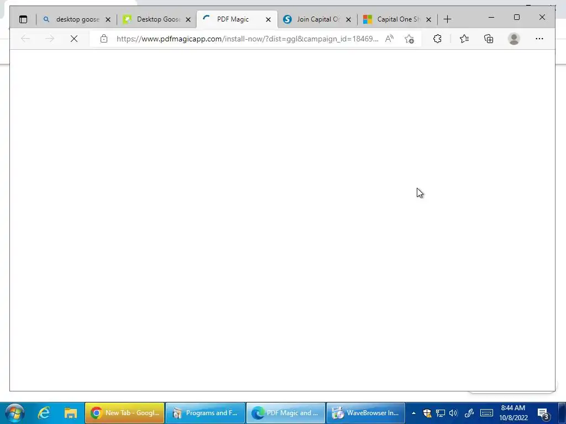Open the Windows Start menu
Image resolution: width=566 pixels, height=424 pixels.
pyautogui.click(x=15, y=413)
